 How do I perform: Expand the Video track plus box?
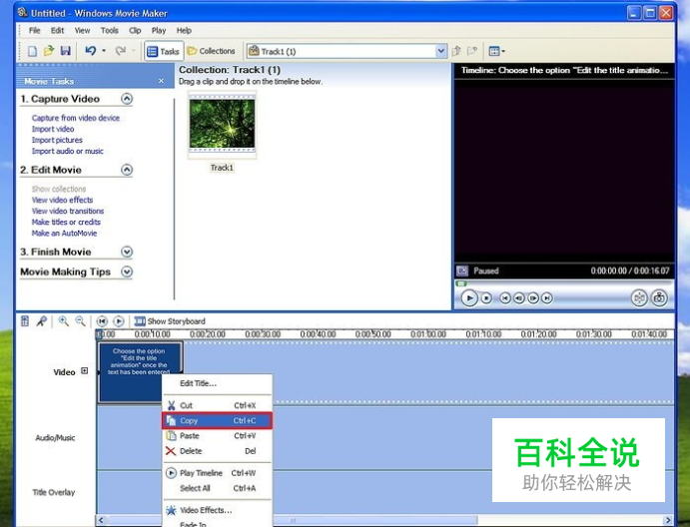[85, 371]
